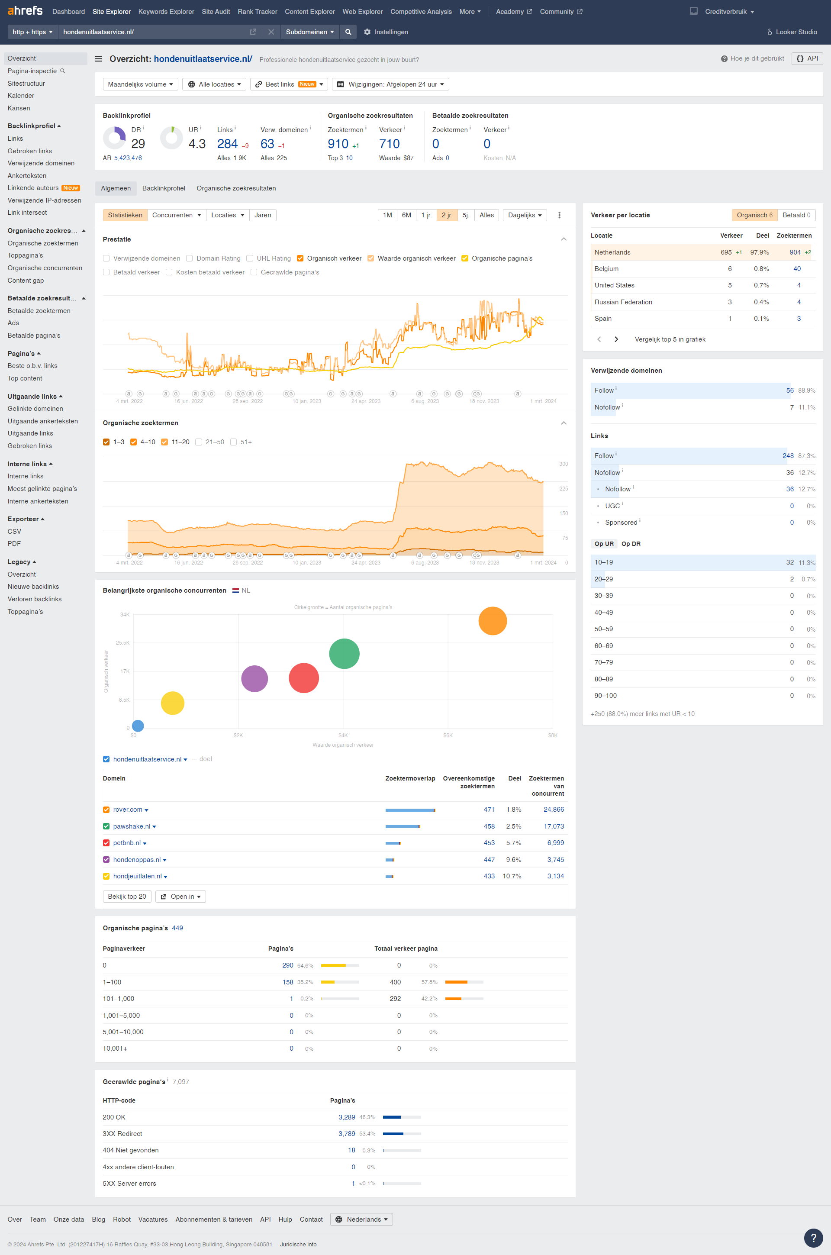Collapse Organische zoektermen section chevron
Screen dimensions: 831x1255
tap(564, 423)
